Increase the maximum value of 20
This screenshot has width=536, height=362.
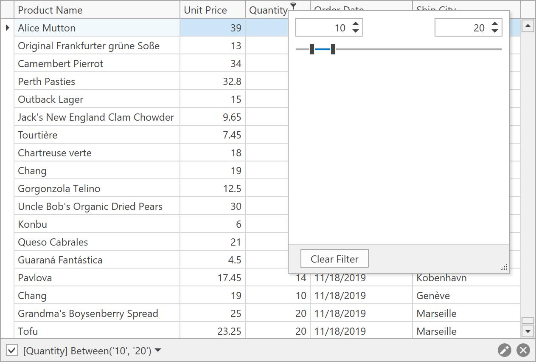(495, 24)
